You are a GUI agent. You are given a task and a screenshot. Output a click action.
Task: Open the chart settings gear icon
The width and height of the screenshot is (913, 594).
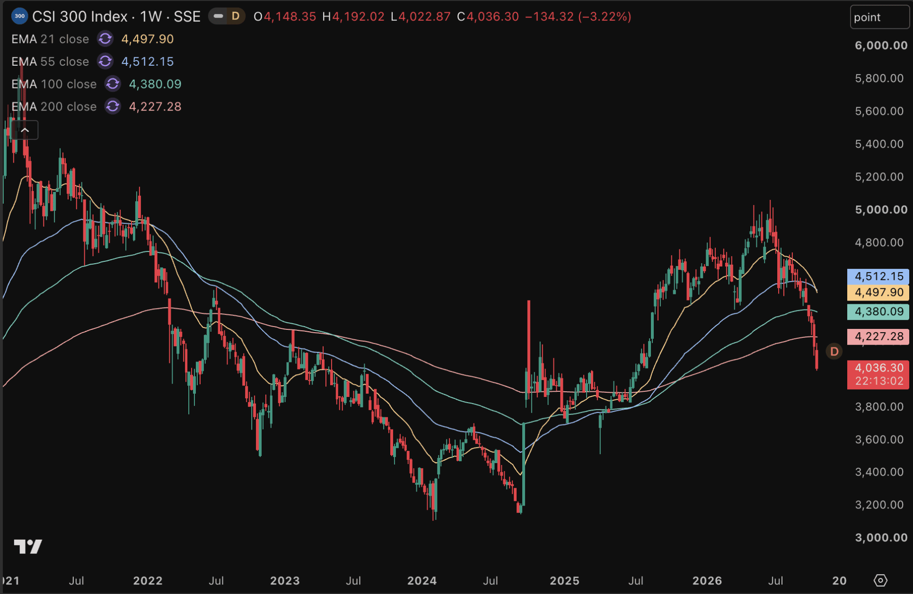coord(880,580)
